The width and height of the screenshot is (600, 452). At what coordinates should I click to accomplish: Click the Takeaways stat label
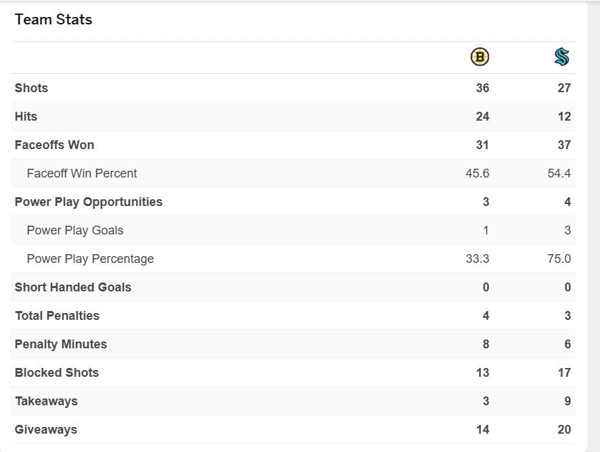click(46, 401)
